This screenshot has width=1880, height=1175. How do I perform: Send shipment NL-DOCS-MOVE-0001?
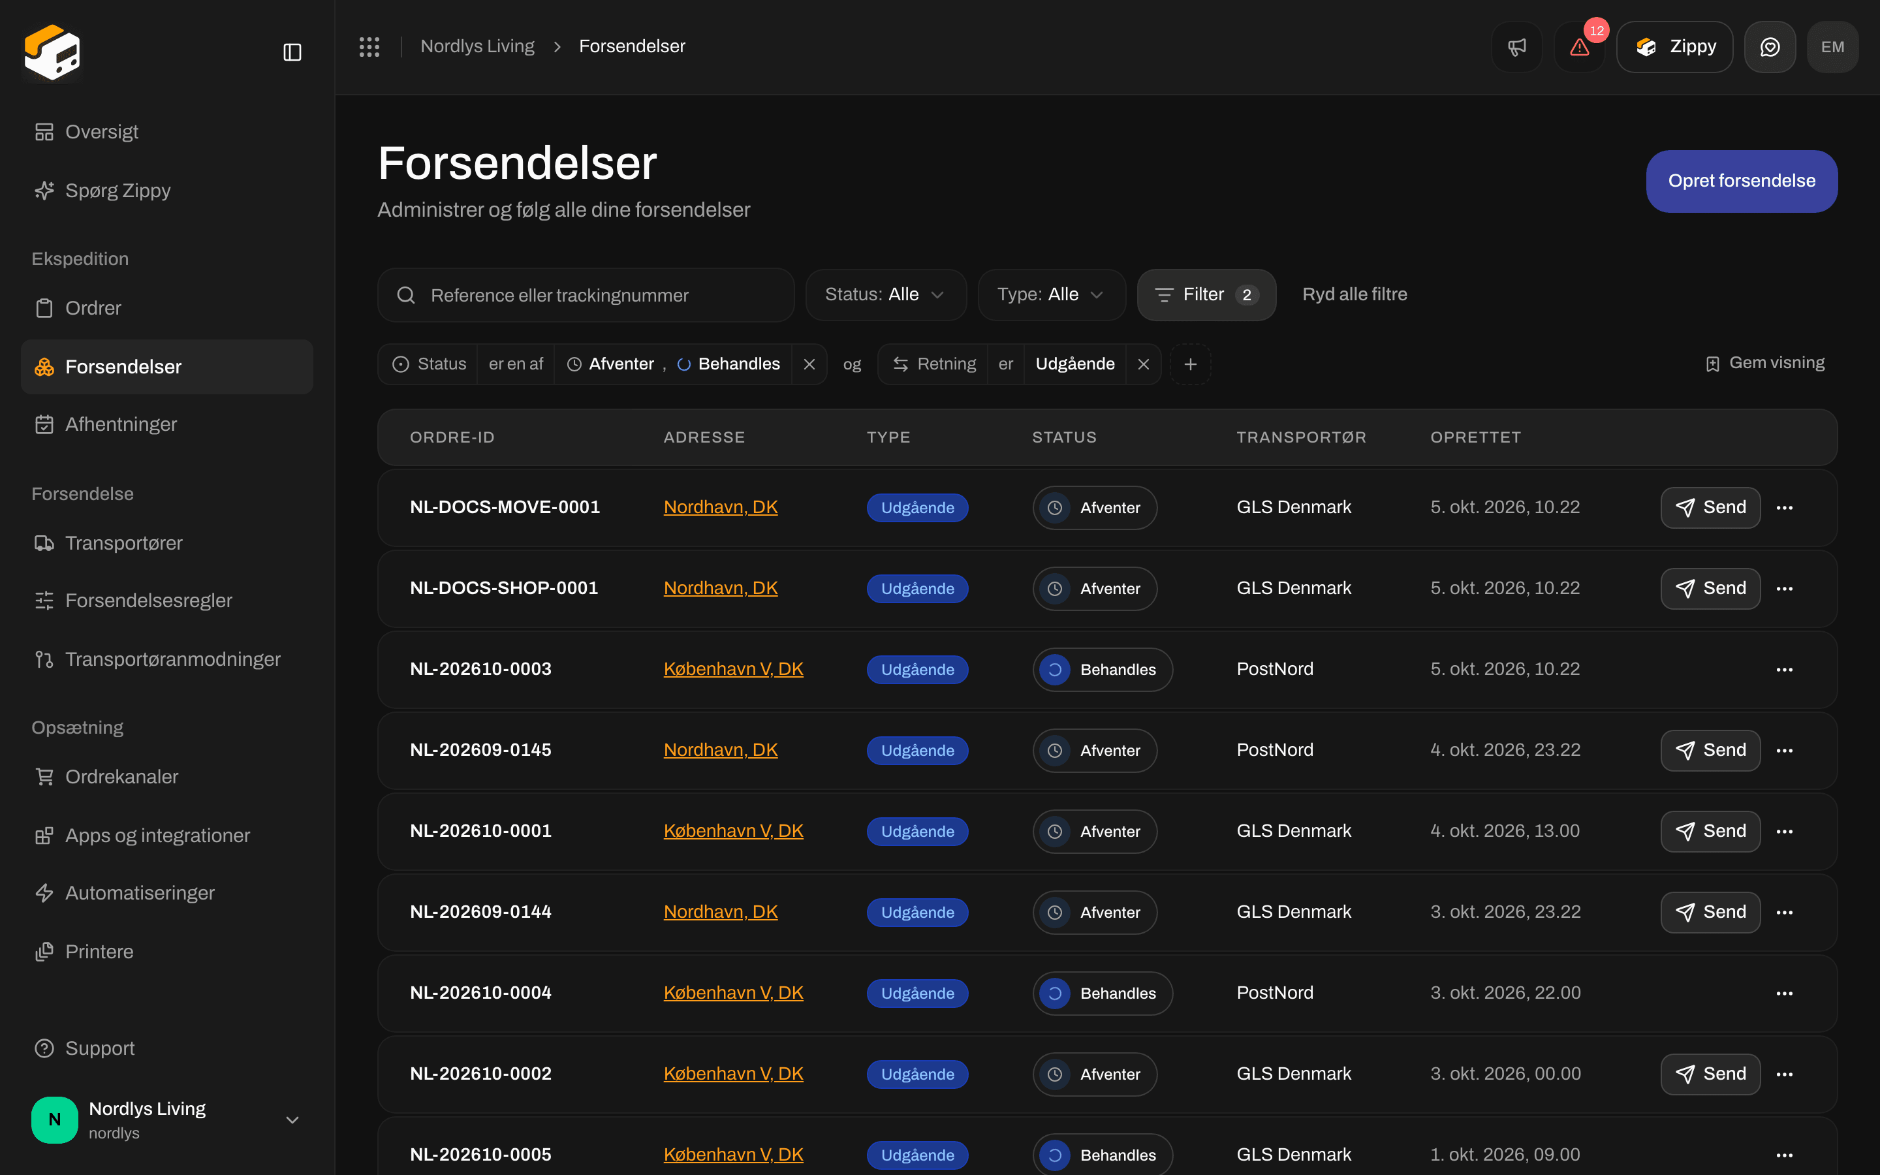tap(1710, 507)
